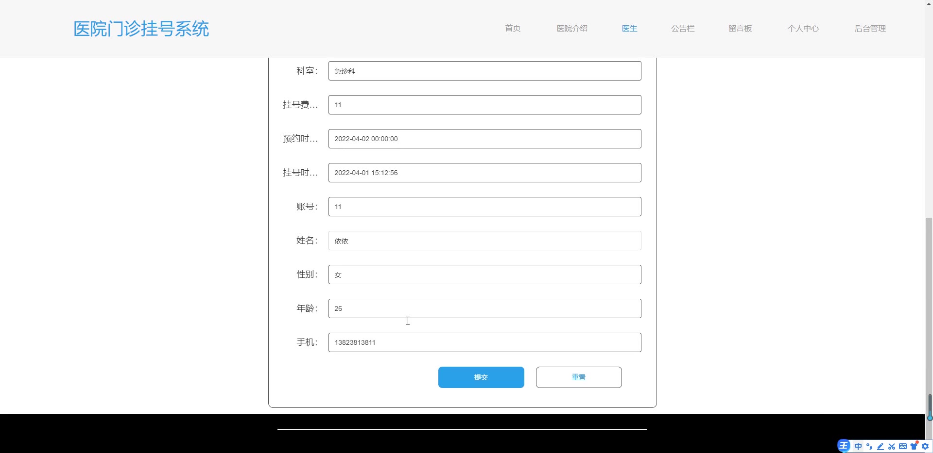Click the 挂号时间 field showing 15:12:56
933x453 pixels.
point(485,173)
